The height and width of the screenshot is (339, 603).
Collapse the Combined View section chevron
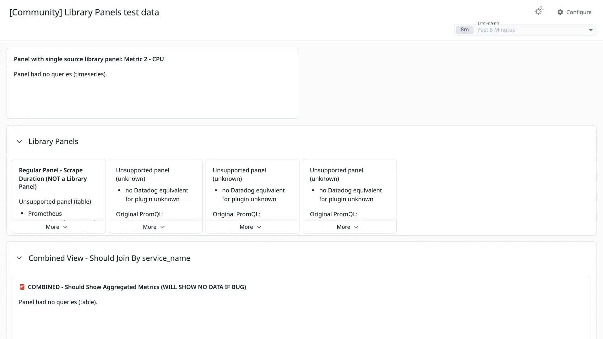coord(19,258)
